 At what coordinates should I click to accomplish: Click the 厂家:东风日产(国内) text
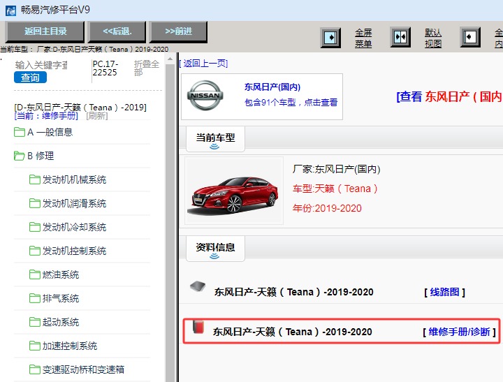click(336, 169)
